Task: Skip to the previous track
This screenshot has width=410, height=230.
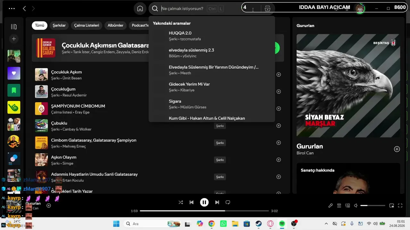Action: (x=192, y=202)
